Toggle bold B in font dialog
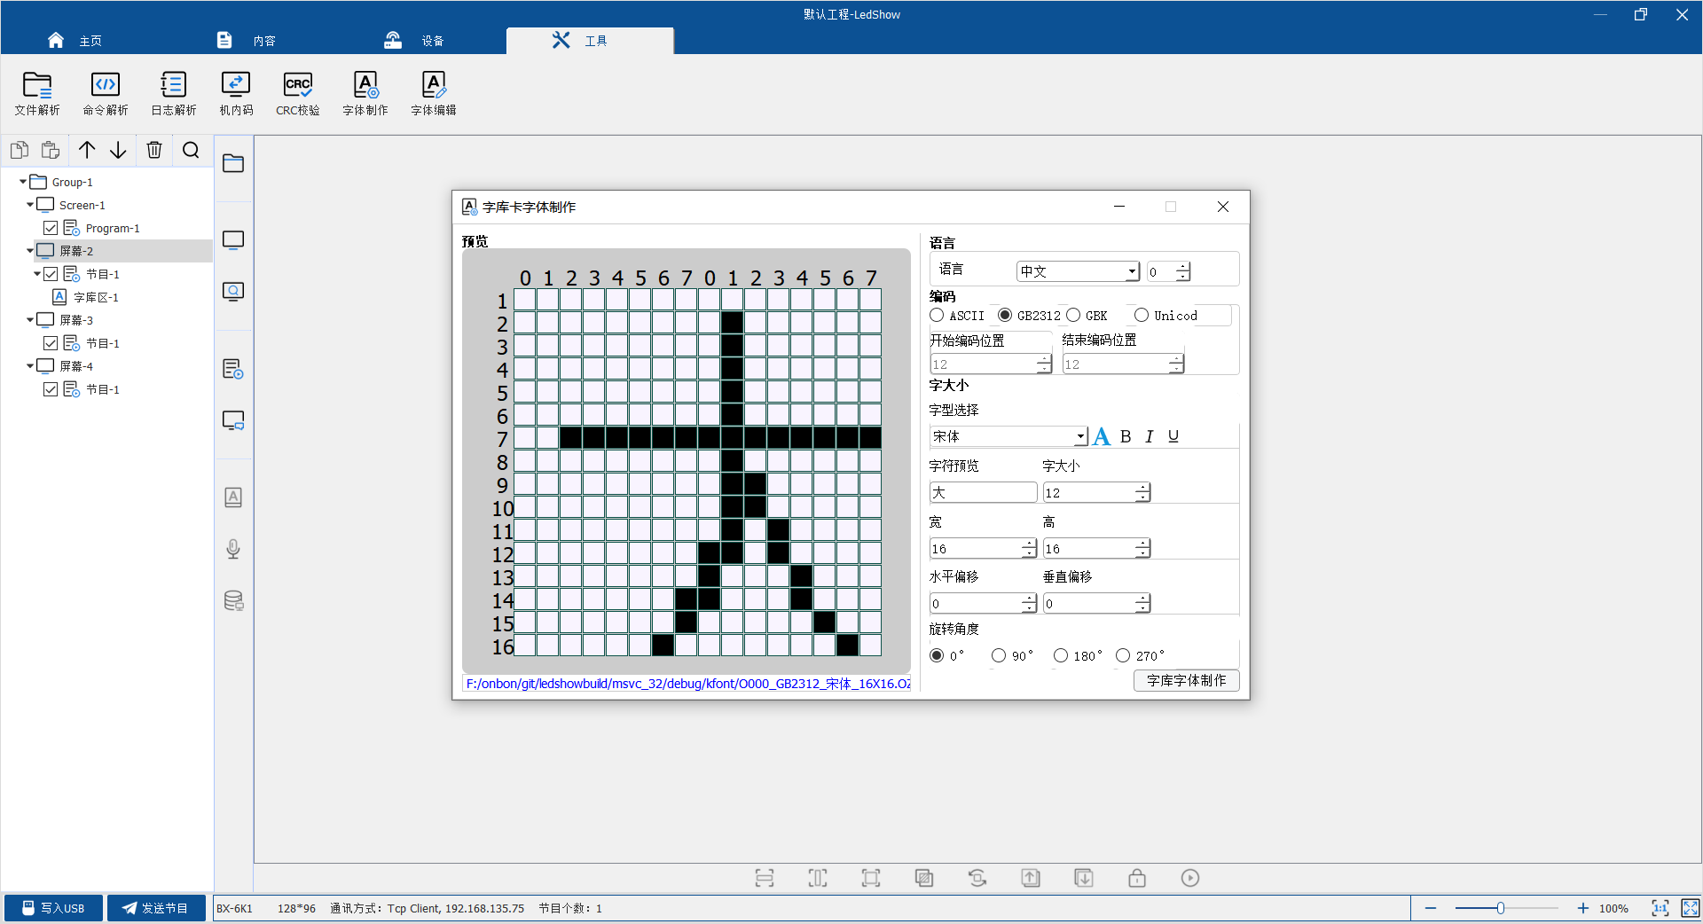The width and height of the screenshot is (1703, 924). pos(1126,436)
